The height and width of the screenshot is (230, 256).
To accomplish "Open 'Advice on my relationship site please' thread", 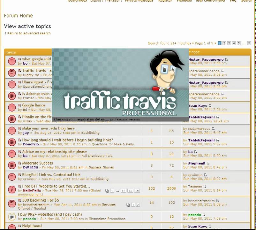I will tap(54, 151).
